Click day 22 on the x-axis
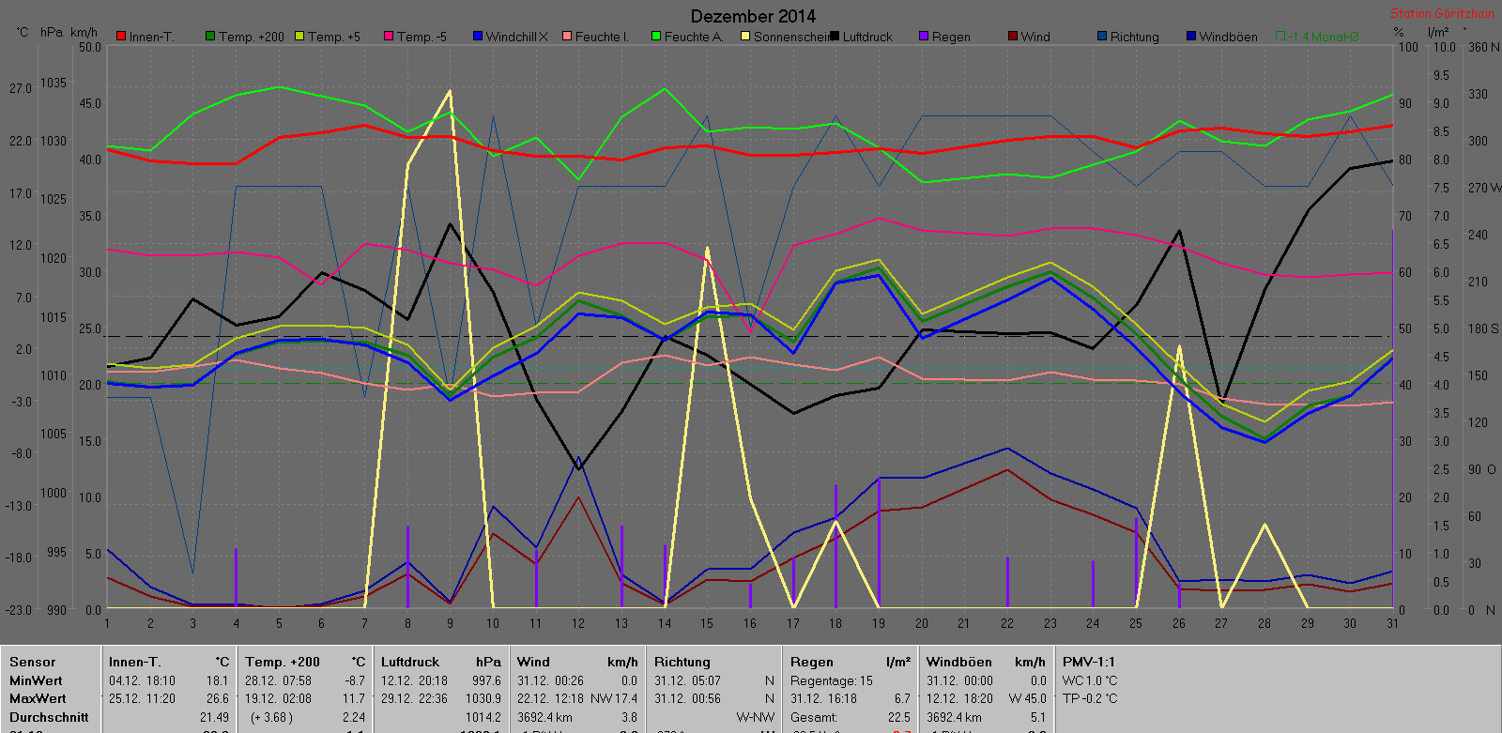 [x=1007, y=623]
